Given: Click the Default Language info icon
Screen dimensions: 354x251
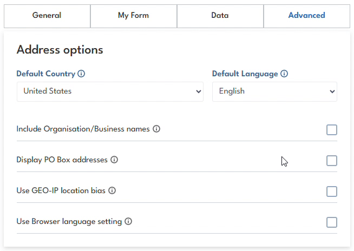Looking at the screenshot, I should [x=284, y=74].
